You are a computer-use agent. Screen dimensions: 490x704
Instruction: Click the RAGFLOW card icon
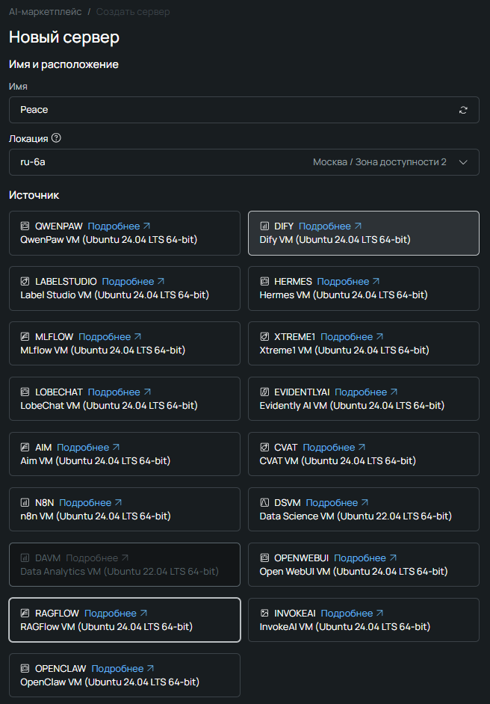point(25,613)
